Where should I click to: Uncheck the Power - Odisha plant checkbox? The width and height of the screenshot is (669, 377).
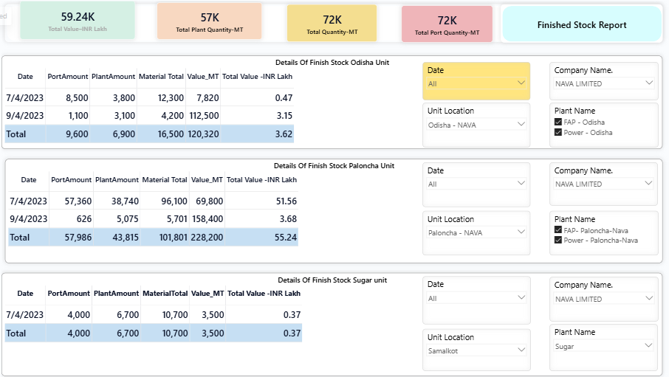coord(558,133)
